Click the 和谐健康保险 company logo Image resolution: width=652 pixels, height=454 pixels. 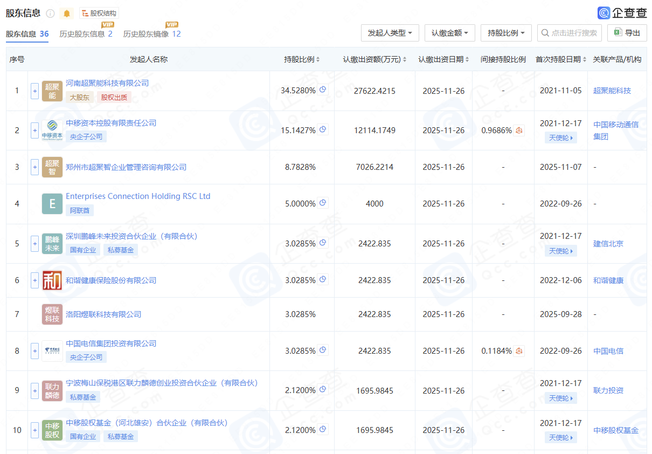pyautogui.click(x=52, y=280)
